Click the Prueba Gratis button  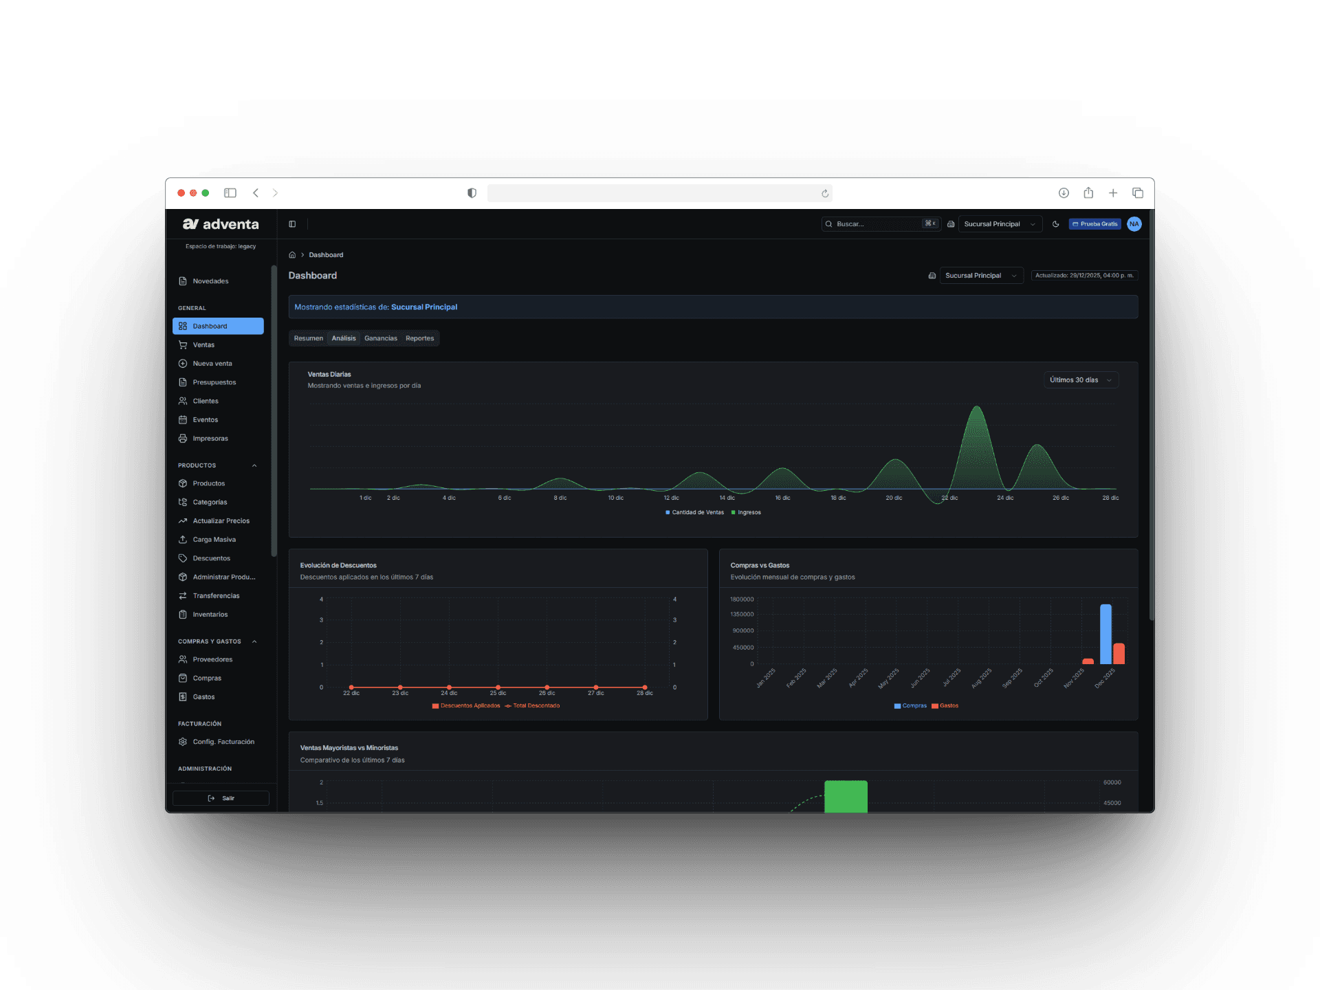(x=1094, y=224)
